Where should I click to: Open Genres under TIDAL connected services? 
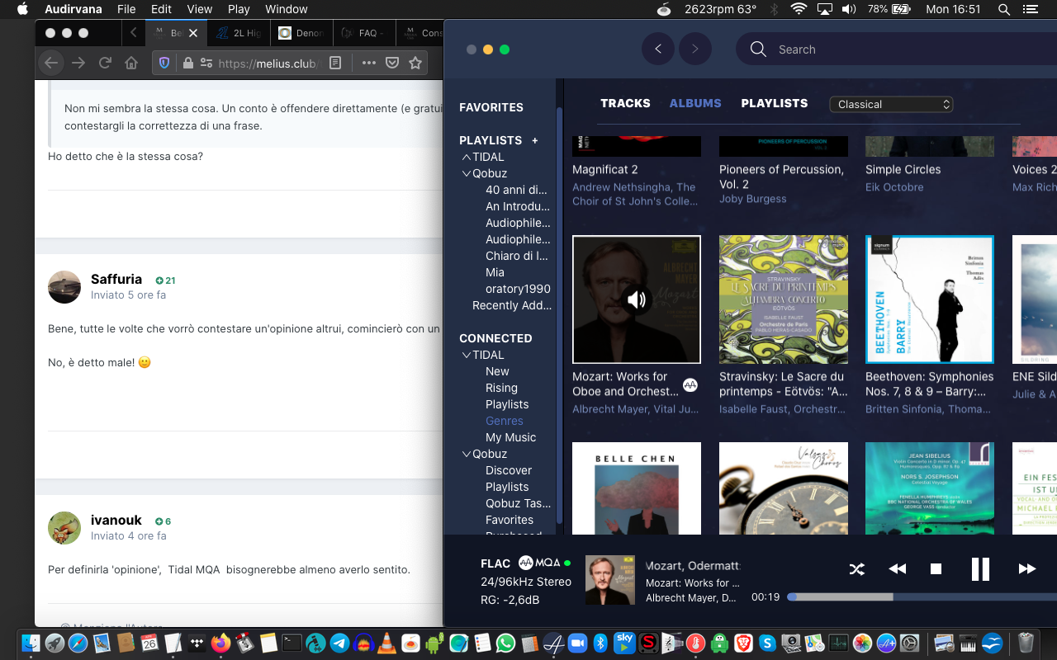[x=505, y=421]
